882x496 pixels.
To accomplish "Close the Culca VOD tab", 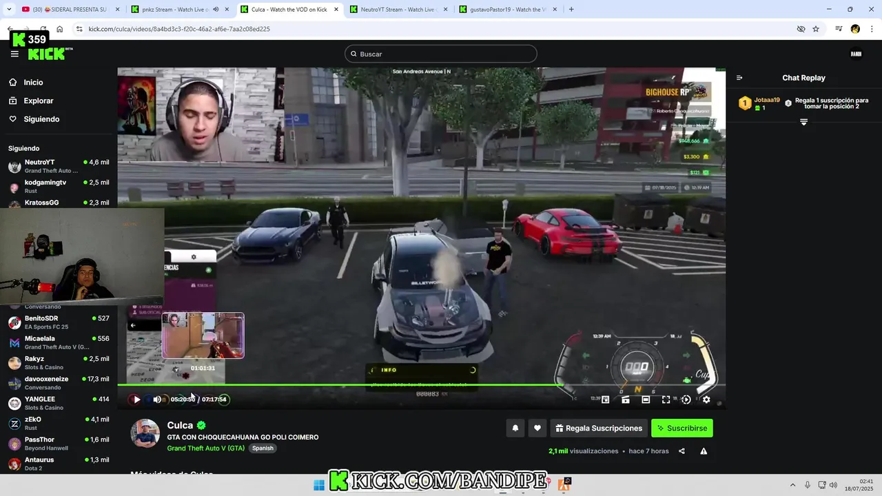I will point(336,9).
